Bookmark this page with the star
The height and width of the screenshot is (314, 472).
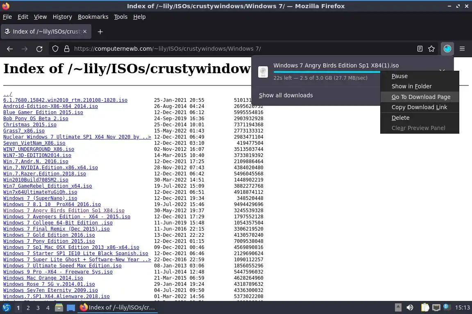click(x=431, y=49)
